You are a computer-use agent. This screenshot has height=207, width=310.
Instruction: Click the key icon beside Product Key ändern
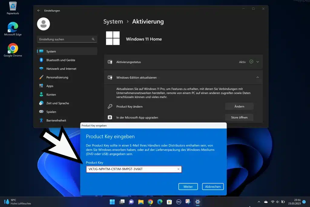pyautogui.click(x=110, y=106)
